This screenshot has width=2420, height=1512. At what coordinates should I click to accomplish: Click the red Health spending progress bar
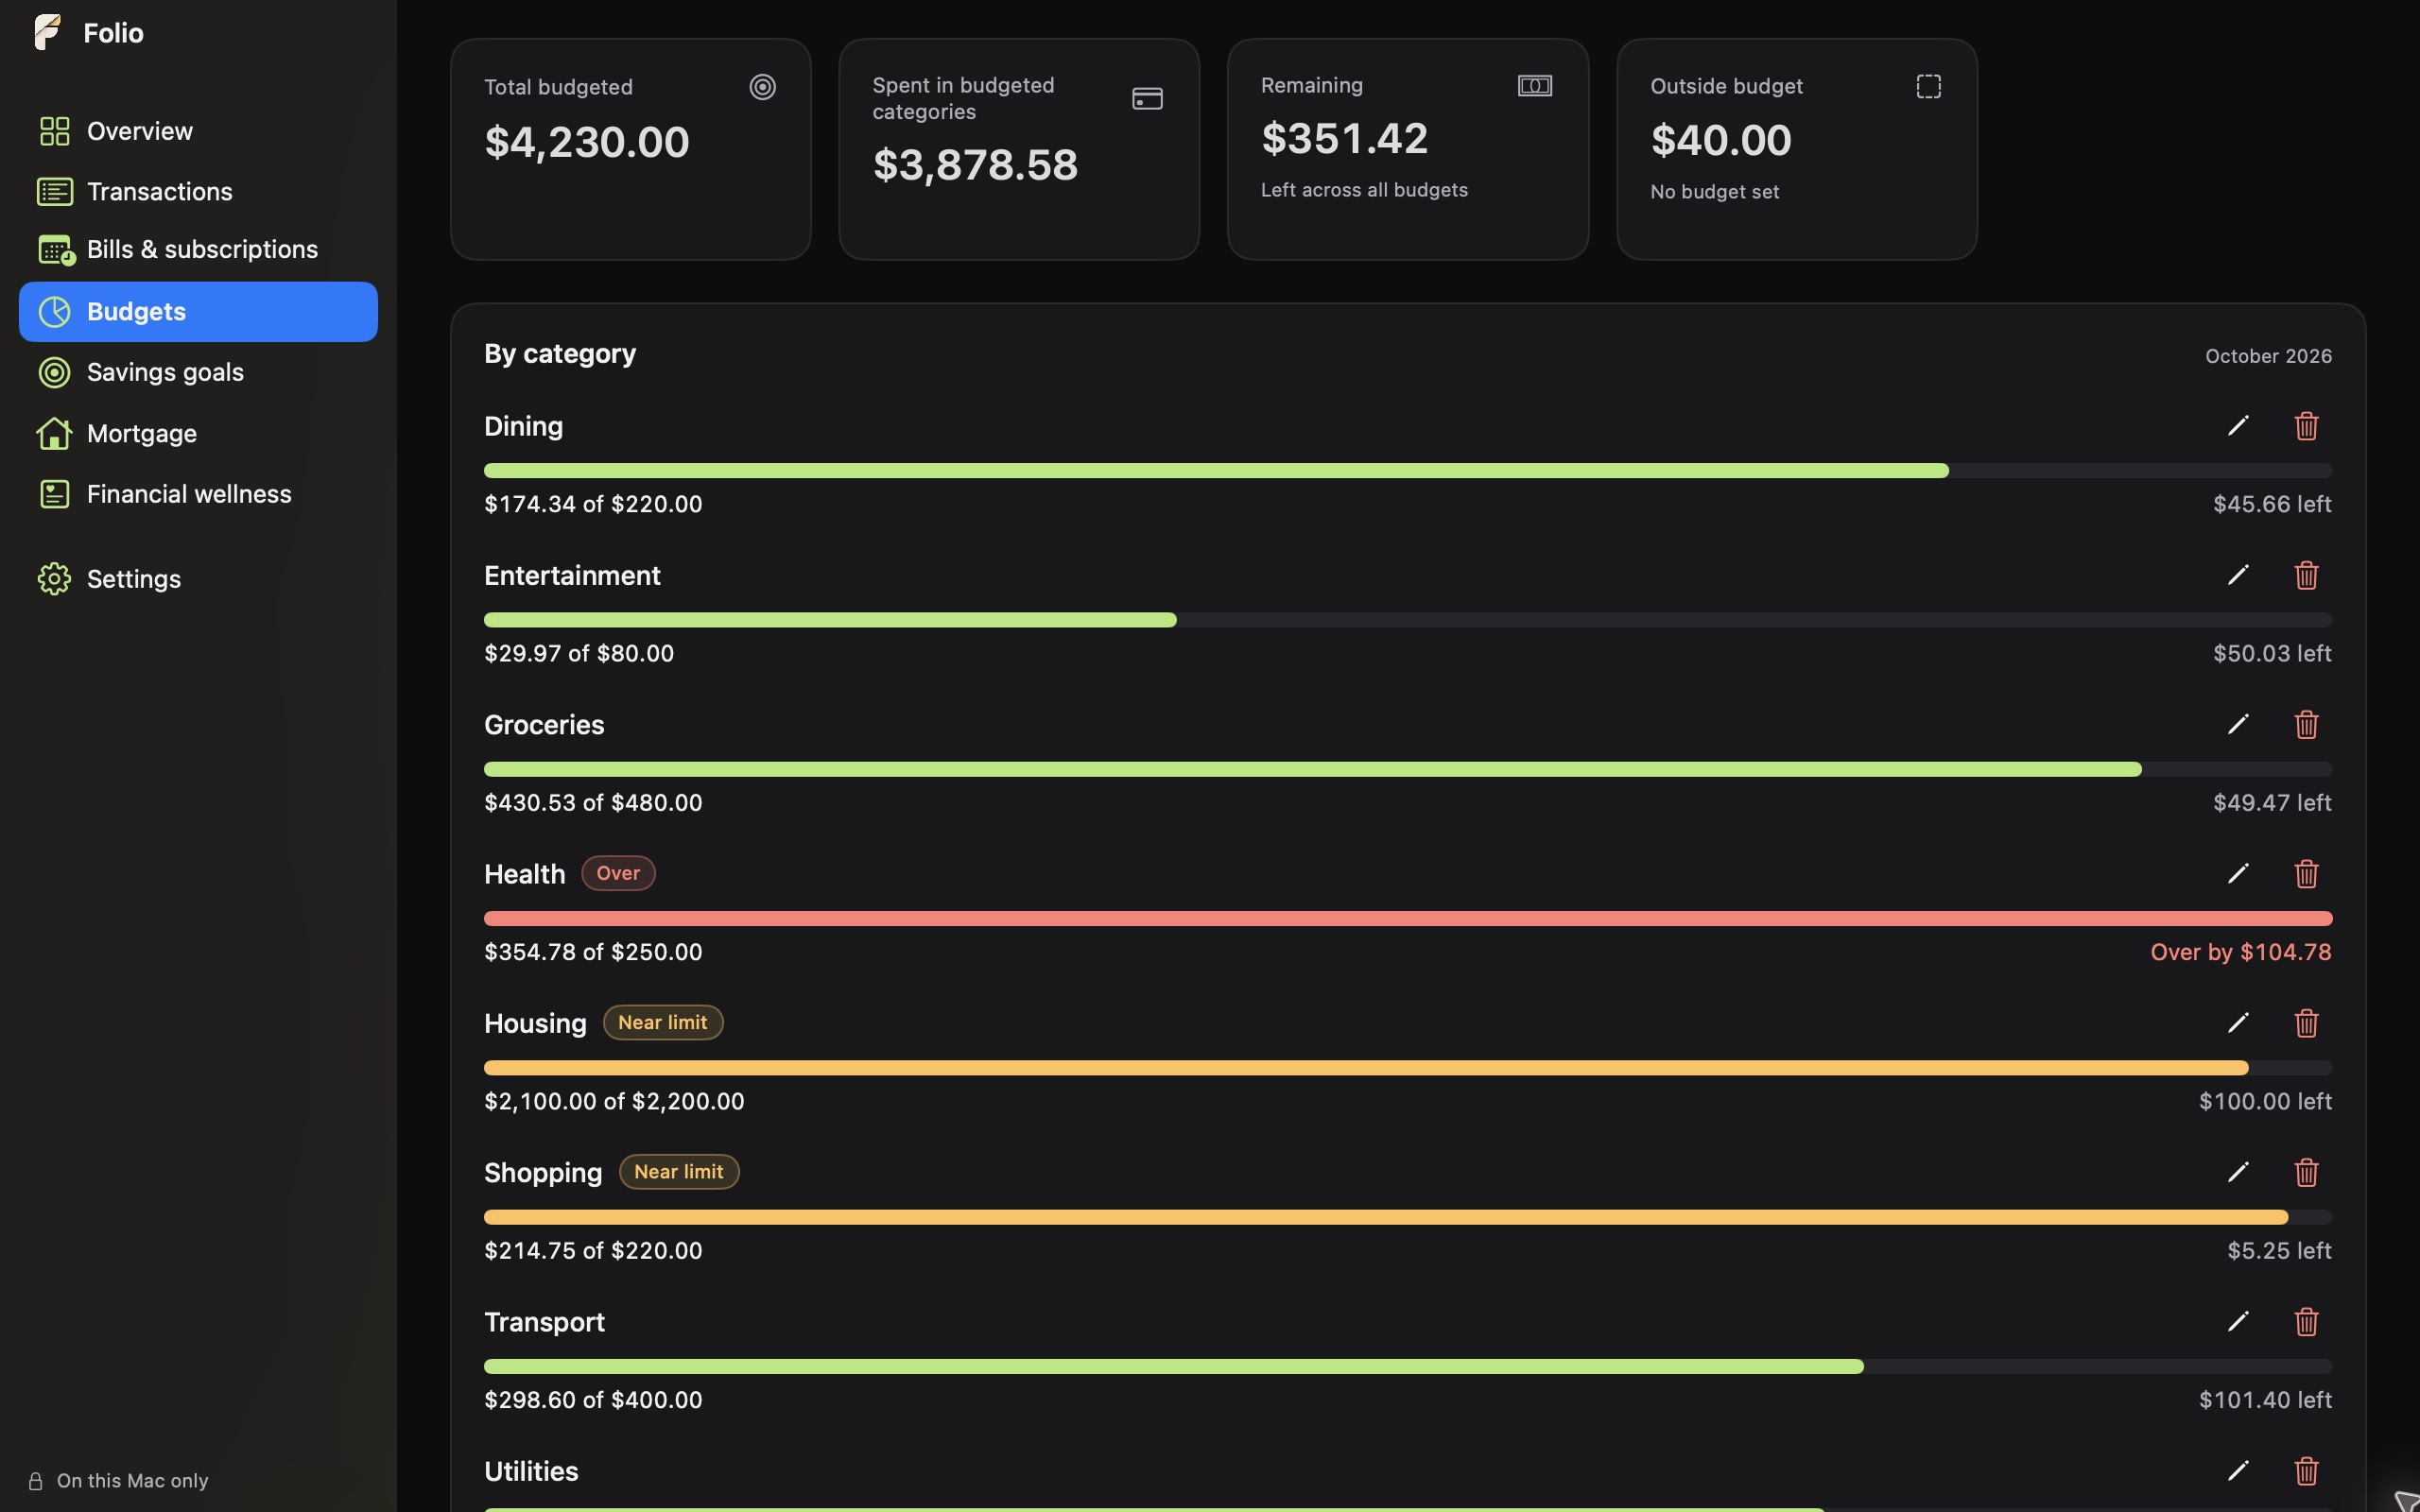point(1408,918)
